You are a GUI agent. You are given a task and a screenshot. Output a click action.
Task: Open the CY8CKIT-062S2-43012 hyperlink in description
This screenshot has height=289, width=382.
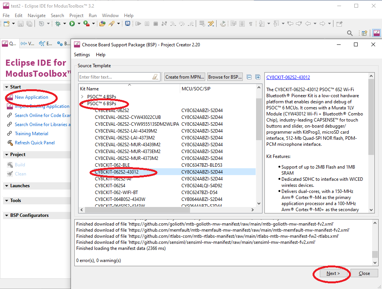pos(288,77)
